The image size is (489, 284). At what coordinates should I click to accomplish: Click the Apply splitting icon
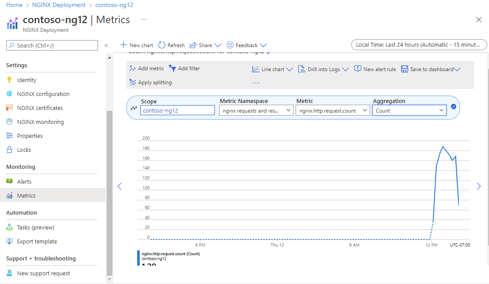[x=133, y=82]
